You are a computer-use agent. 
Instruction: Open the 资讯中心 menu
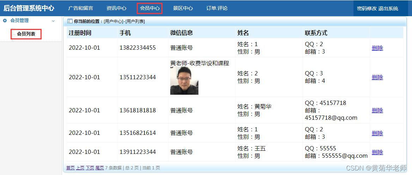pyautogui.click(x=116, y=8)
